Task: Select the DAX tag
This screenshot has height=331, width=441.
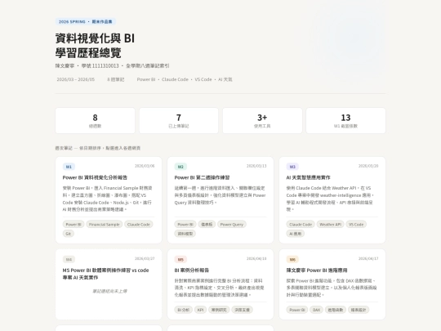Action: [316, 310]
